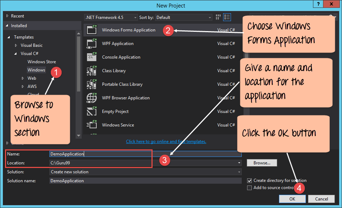Image resolution: width=342 pixels, height=208 pixels.
Task: Expand the Visual Basic tree node
Action: [16, 45]
